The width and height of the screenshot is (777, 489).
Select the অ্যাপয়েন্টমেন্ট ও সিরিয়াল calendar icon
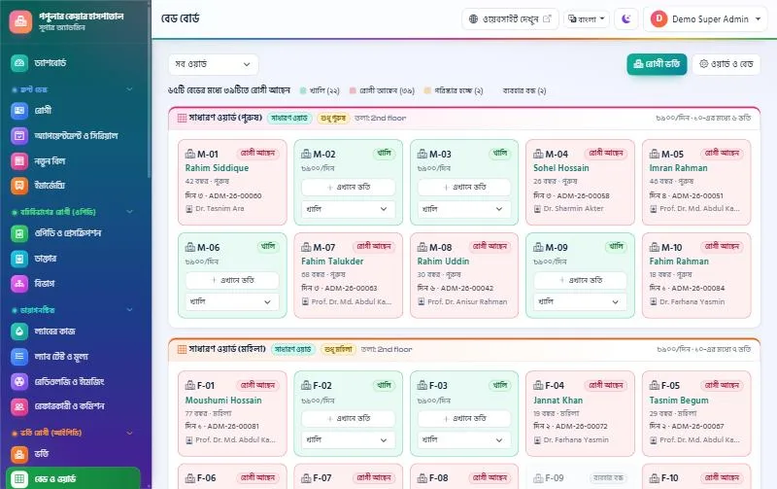pyautogui.click(x=19, y=135)
